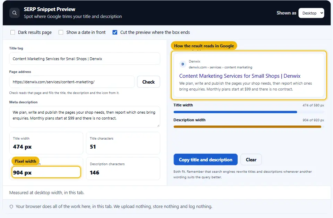
Task: Click inside the Meta description textarea
Action: pos(85,117)
